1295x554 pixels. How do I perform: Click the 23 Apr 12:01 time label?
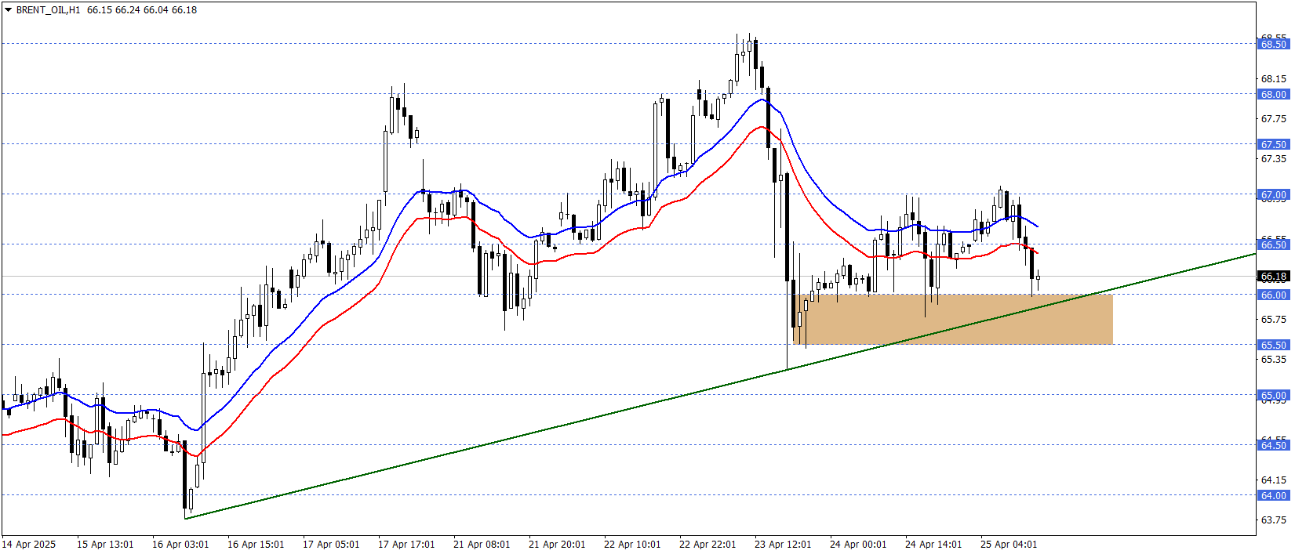(x=783, y=544)
